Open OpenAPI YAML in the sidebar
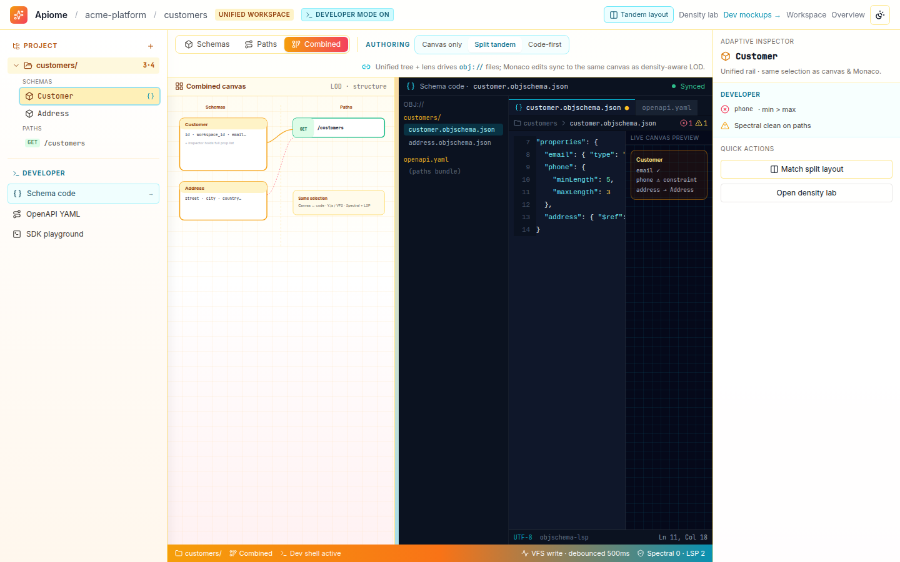900x562 pixels. pos(83,214)
